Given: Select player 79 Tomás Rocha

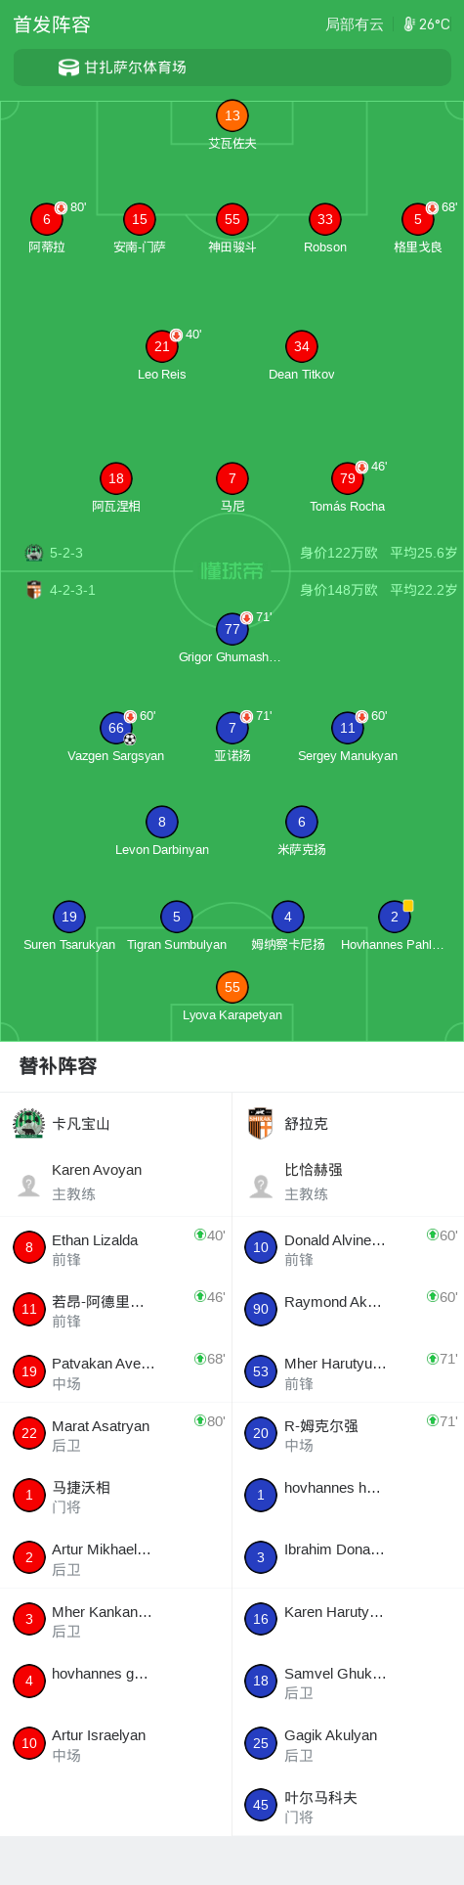Looking at the screenshot, I should 348,488.
